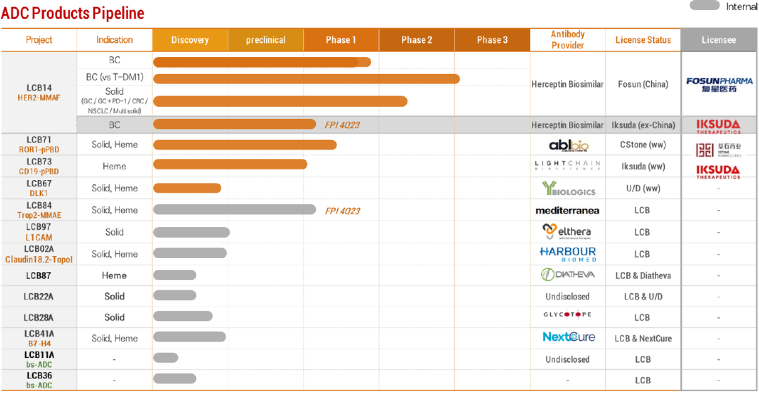Click the LCB84 Trop2-MMAE project label
The image size is (759, 393).
pos(39,210)
